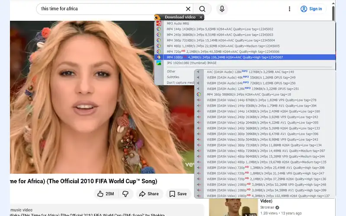The image size is (346, 216).
Task: Pick WEBM DASH Audio 48k tag=249
Action: coord(265,78)
